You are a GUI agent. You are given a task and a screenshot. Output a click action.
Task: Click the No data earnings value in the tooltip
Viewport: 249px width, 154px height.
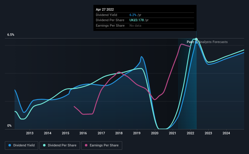(x=136, y=25)
